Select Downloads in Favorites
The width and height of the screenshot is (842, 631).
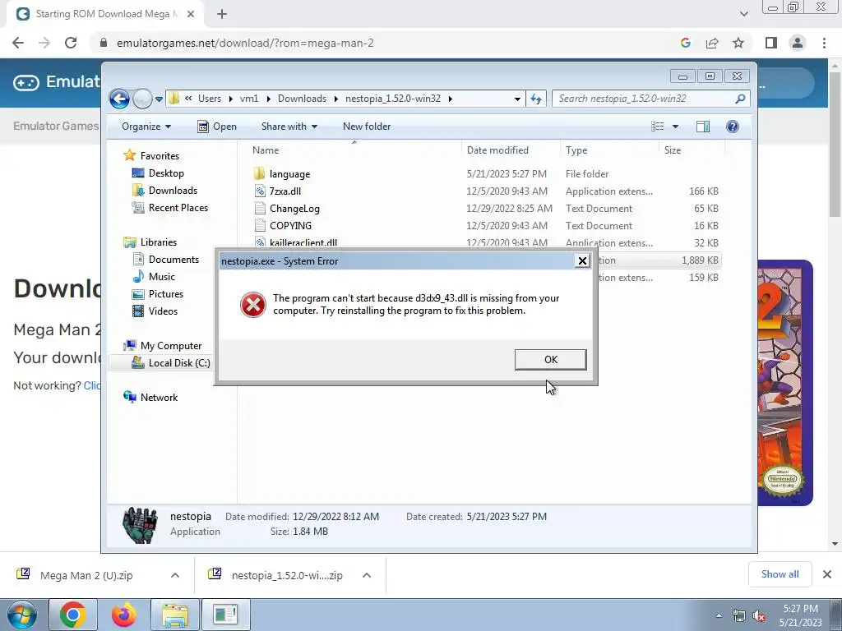[x=173, y=191]
